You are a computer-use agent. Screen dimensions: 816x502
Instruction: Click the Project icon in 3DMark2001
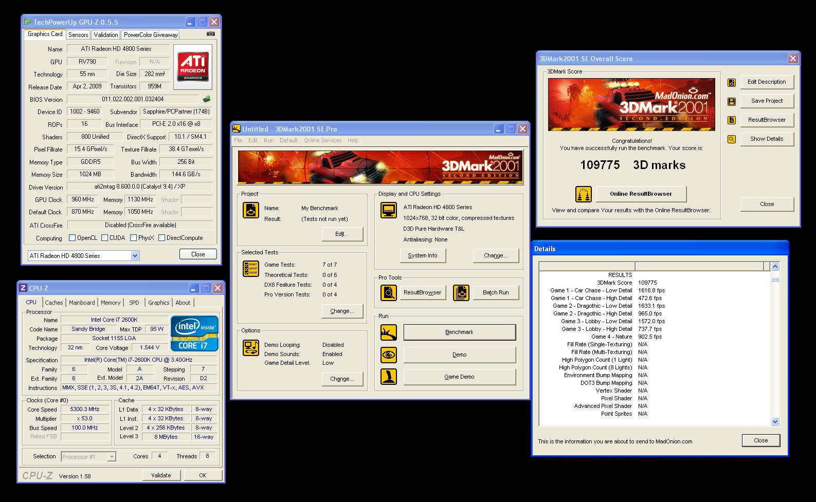250,210
